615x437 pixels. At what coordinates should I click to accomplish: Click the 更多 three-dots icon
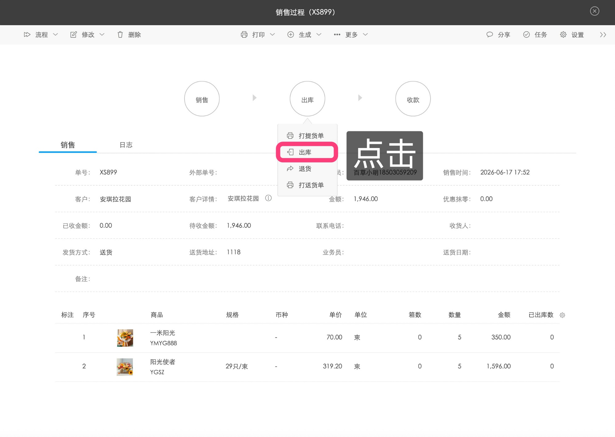[x=337, y=35]
